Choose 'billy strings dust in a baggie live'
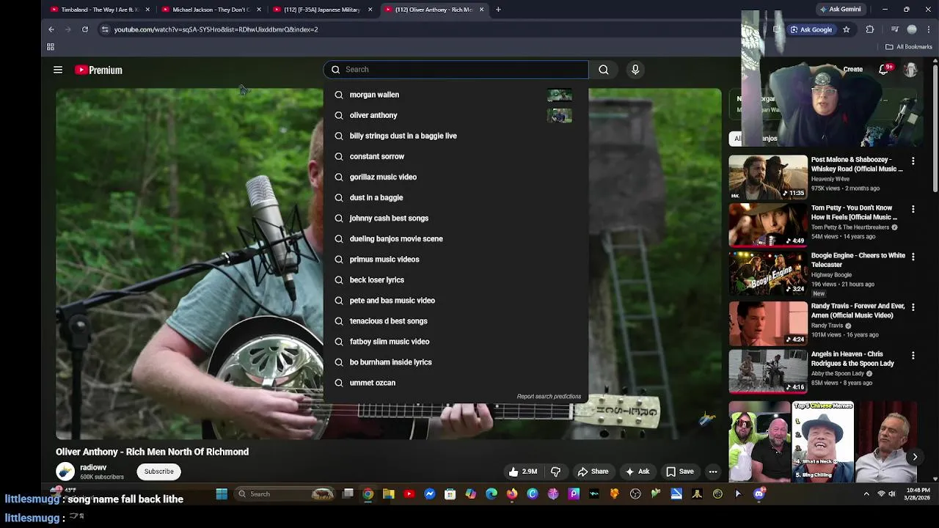939x528 pixels. (x=456, y=136)
